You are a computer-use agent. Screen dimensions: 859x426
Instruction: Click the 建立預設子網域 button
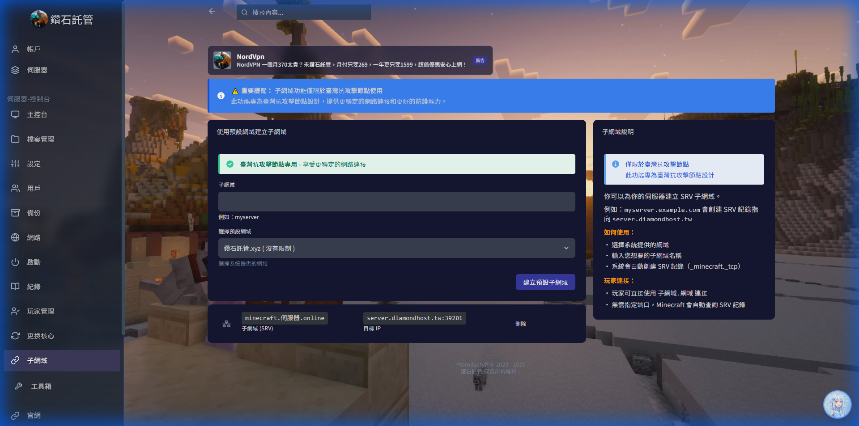coord(545,282)
